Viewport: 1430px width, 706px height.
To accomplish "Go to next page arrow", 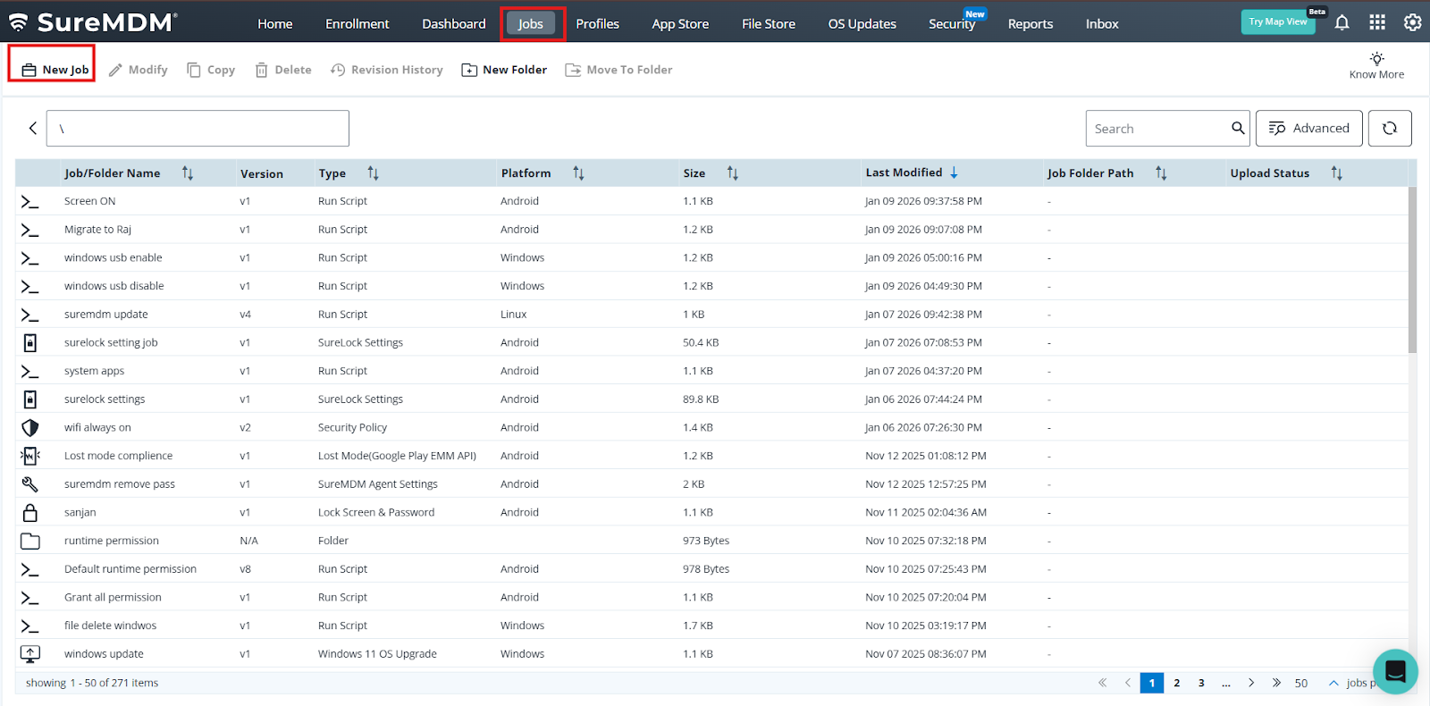I will 1251,683.
